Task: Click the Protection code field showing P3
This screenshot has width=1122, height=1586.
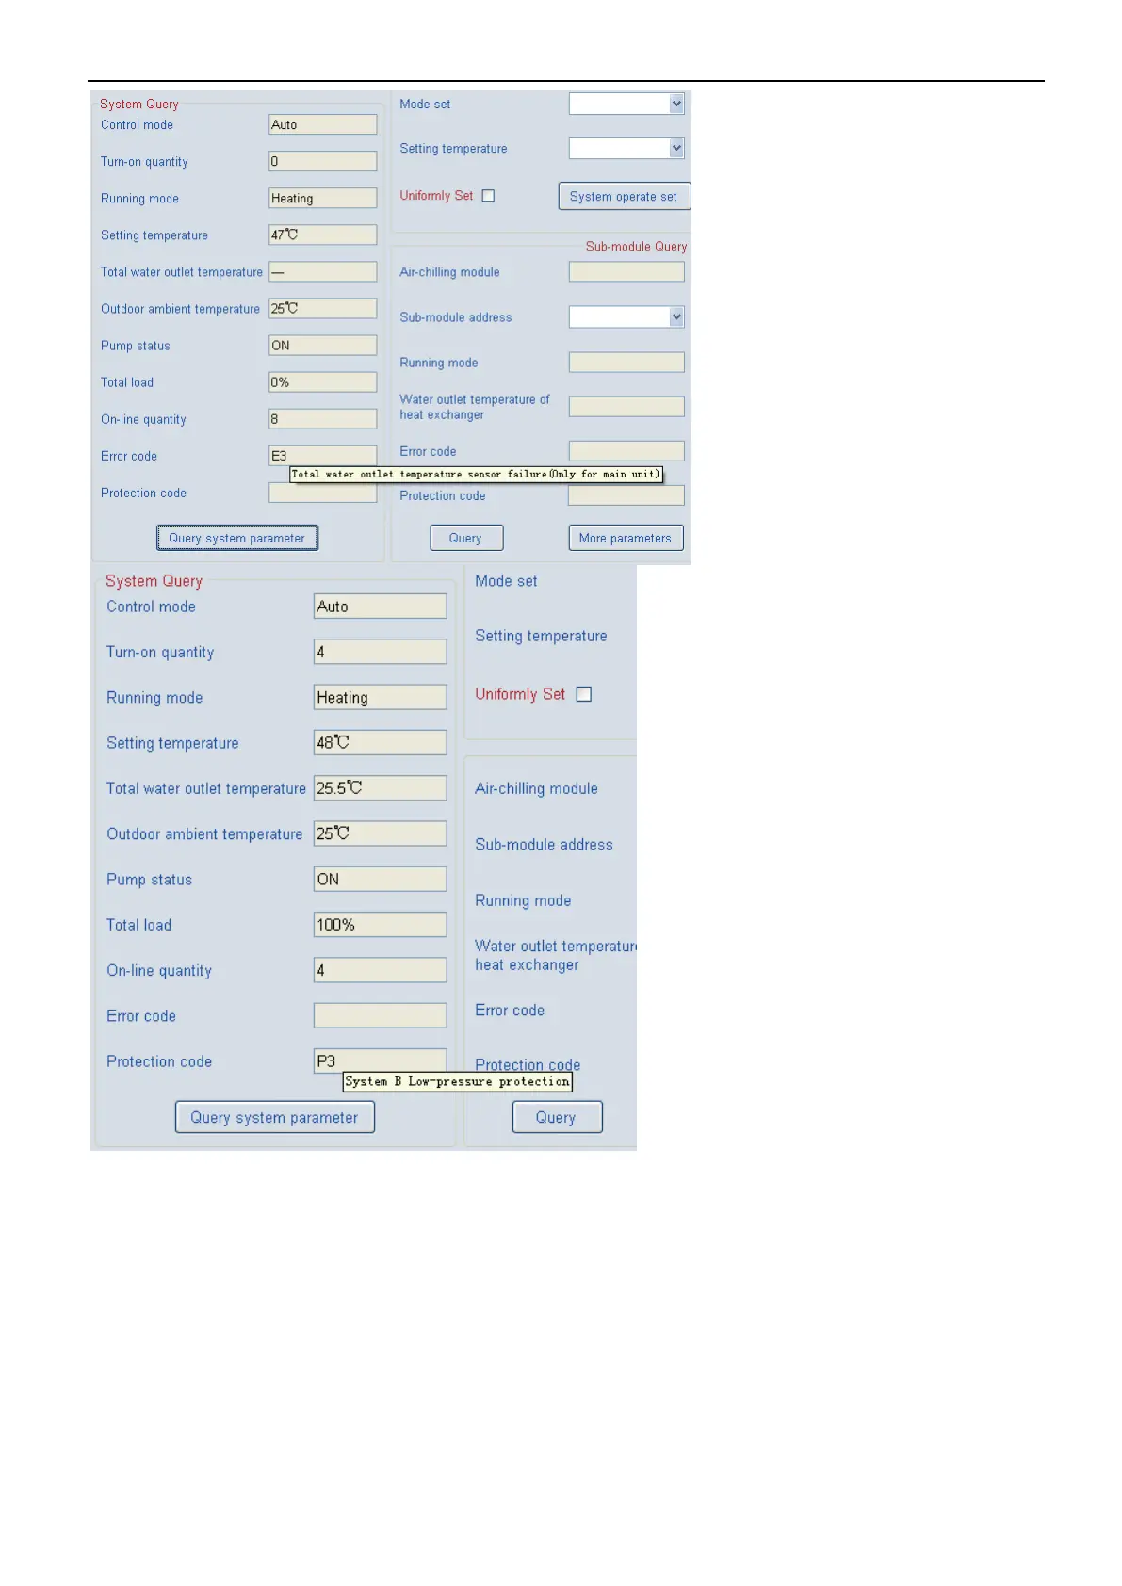Action: pos(380,1060)
